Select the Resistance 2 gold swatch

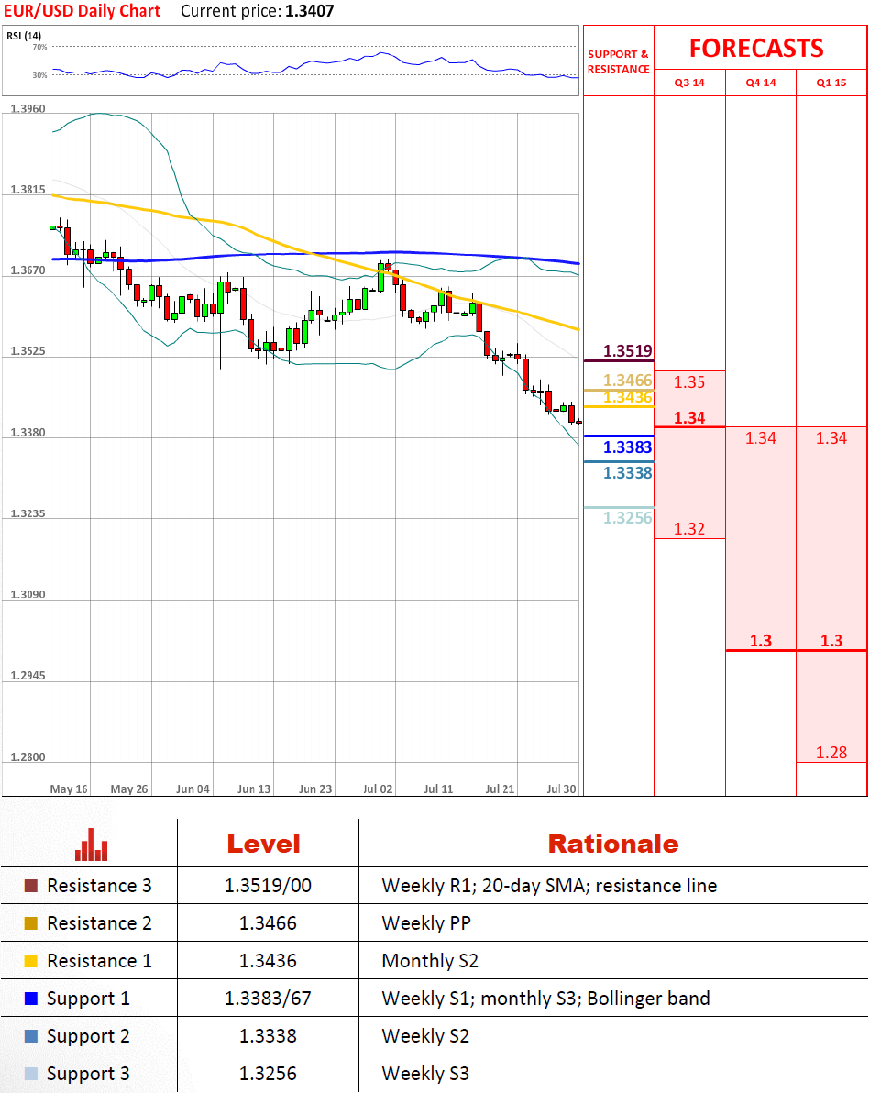point(31,923)
